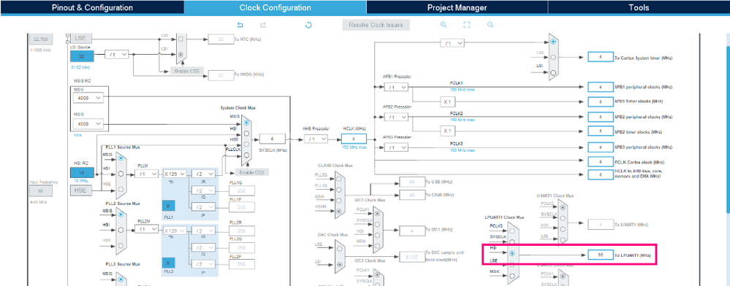Screen dimensions: 730x286
Task: Click the Resolve Clock Issues button
Action: (376, 25)
